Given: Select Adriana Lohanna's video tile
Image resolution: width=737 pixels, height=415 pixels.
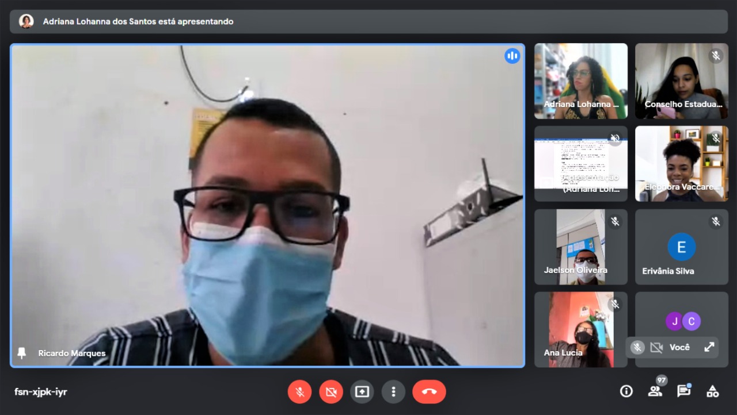Looking at the screenshot, I should (580, 80).
